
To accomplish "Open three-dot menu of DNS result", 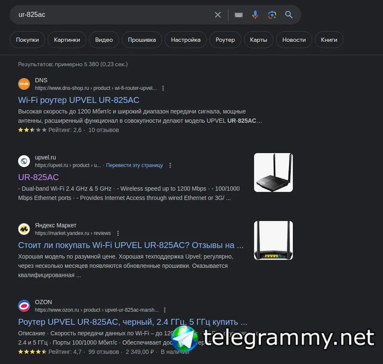I will (x=163, y=88).
